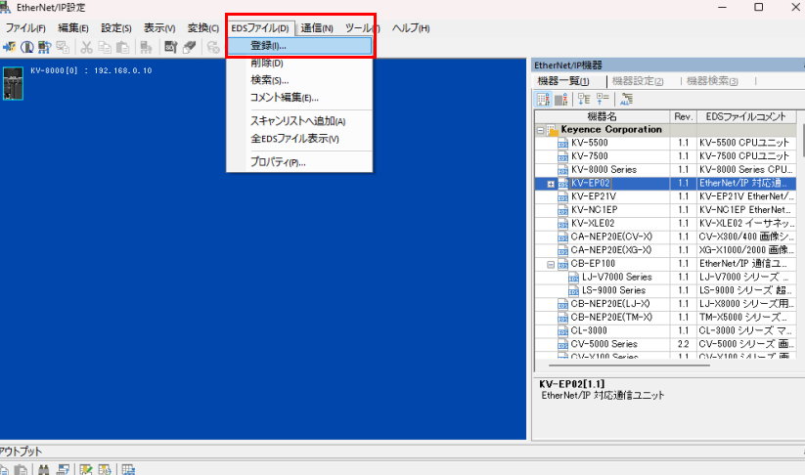The image size is (805, 475).
Task: Click the top toolbar clipboard Paste icon
Action: click(x=122, y=47)
